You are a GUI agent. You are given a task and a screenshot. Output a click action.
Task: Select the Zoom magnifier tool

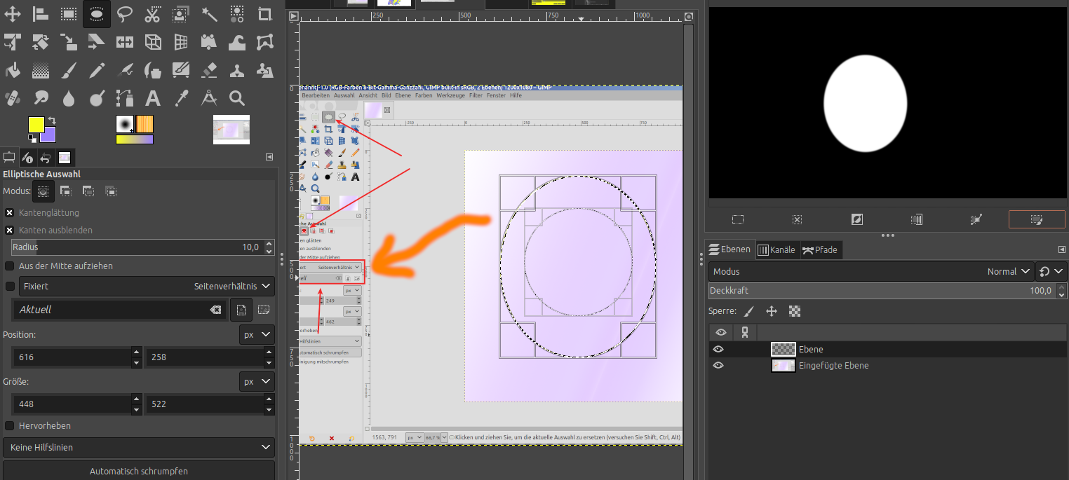point(237,97)
